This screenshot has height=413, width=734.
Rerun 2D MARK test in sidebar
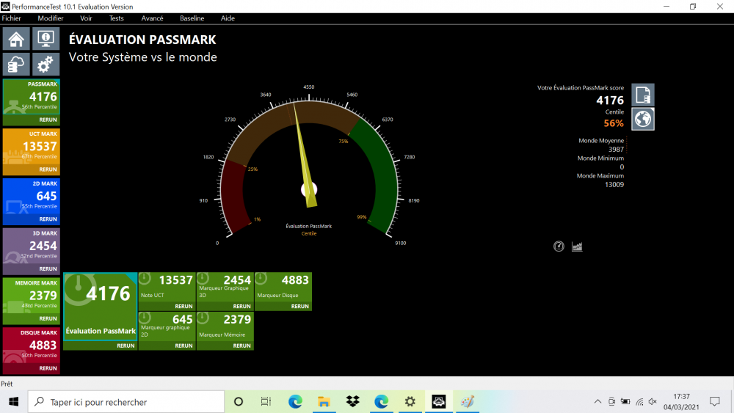click(x=48, y=219)
